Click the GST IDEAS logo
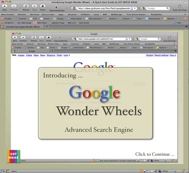Image resolution: width=189 pixels, height=173 pixels. pyautogui.click(x=14, y=157)
